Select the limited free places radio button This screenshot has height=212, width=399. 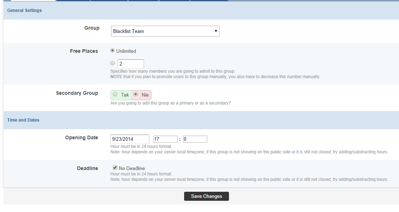pyautogui.click(x=113, y=63)
